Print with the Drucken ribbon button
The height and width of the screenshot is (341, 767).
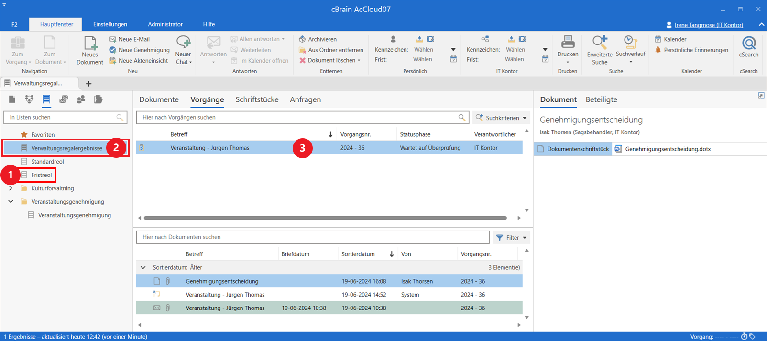(568, 50)
